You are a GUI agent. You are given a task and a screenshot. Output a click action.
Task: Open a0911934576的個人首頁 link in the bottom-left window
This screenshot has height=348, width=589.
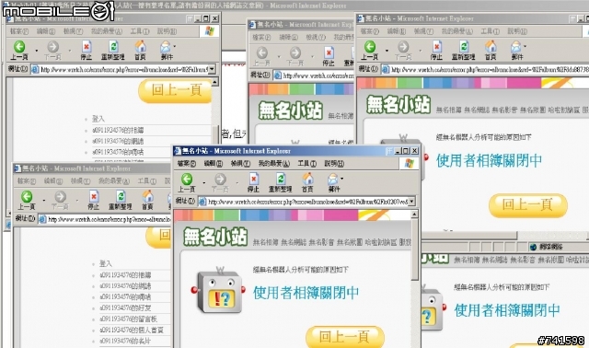(x=132, y=330)
